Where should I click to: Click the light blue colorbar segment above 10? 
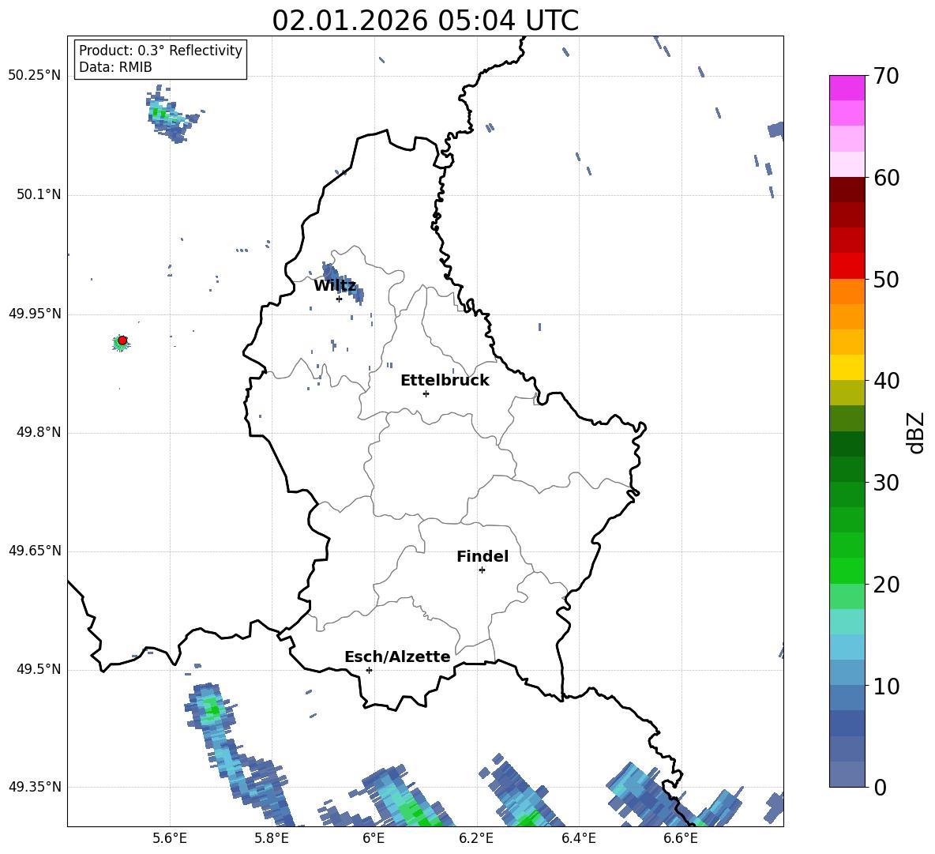pos(847,673)
